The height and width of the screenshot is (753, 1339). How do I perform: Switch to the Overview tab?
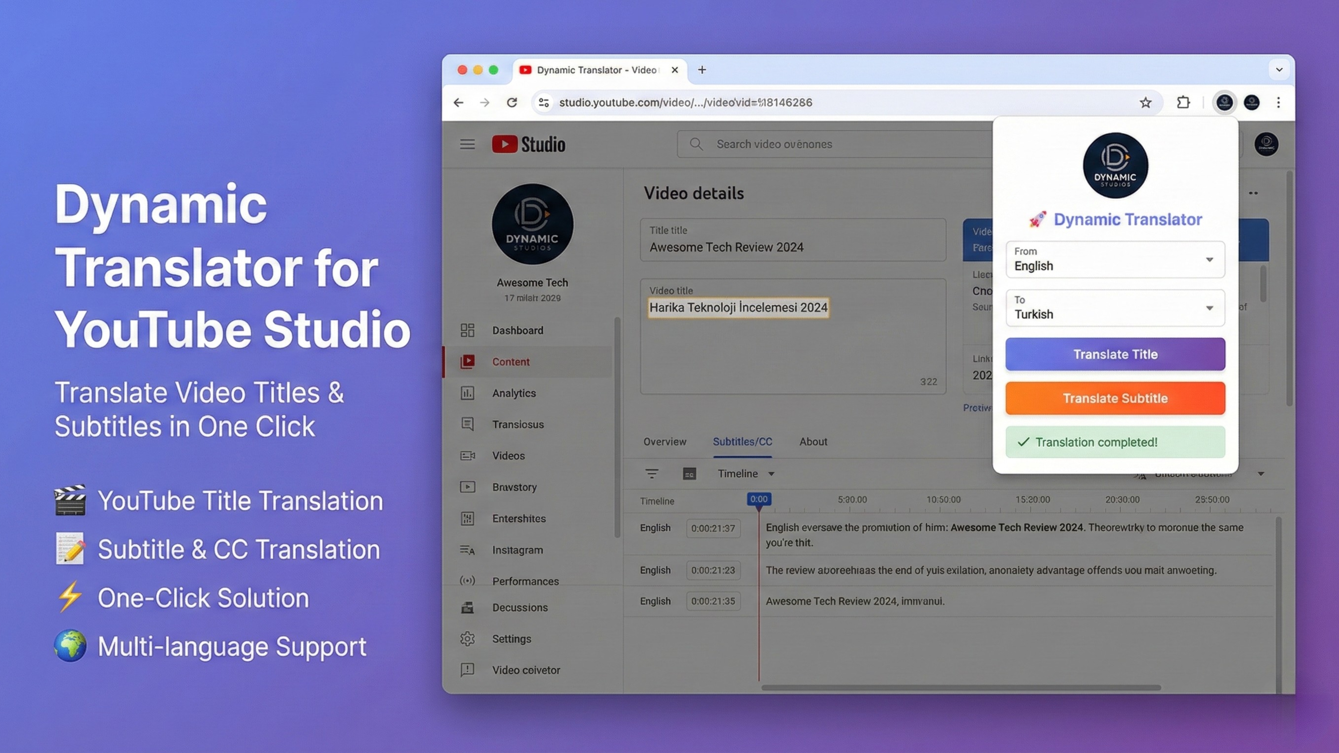[x=665, y=442]
